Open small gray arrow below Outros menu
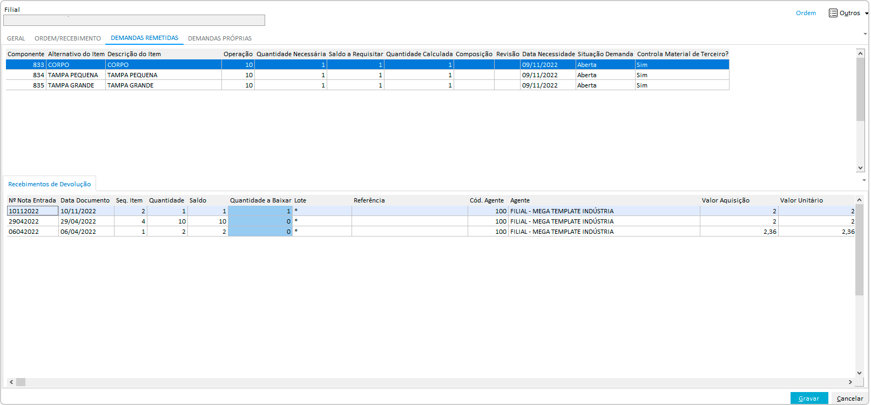This screenshot has height=405, width=871. 865,34
